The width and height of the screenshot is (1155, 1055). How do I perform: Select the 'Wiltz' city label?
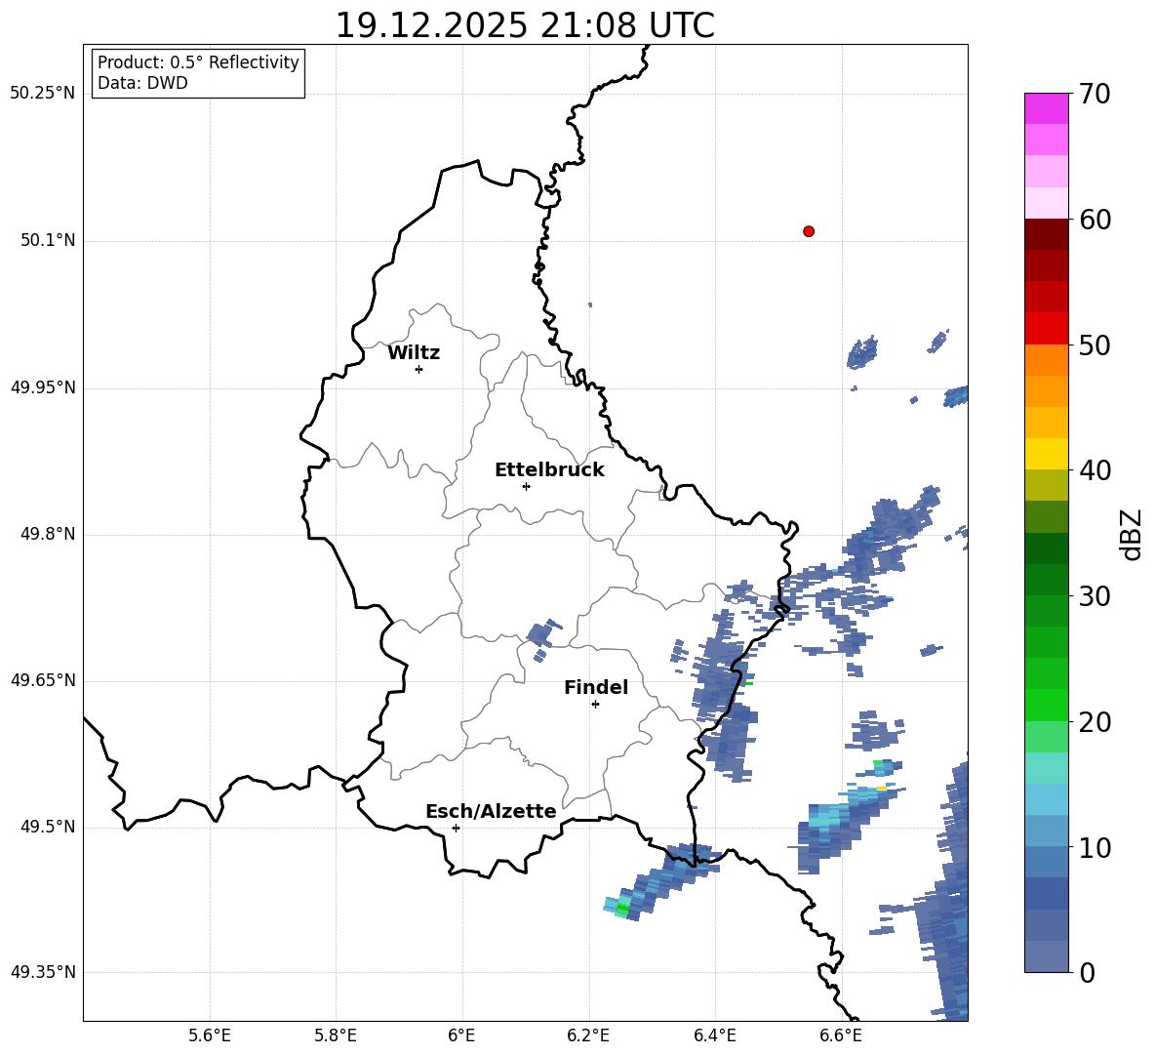coord(414,353)
